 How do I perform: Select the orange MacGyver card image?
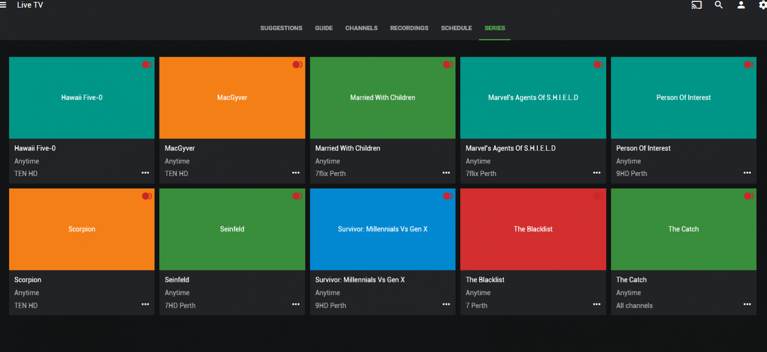tap(232, 98)
